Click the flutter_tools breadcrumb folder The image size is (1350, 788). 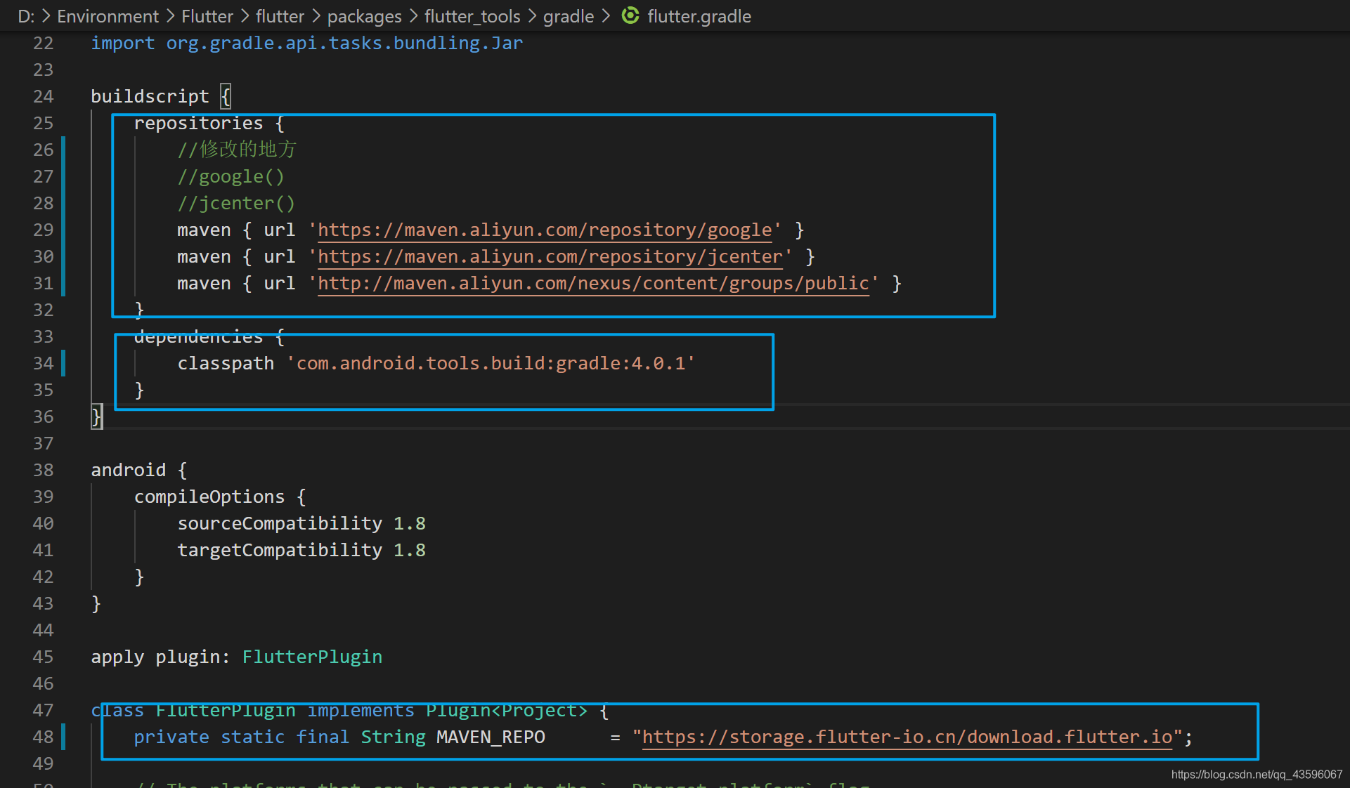point(472,16)
